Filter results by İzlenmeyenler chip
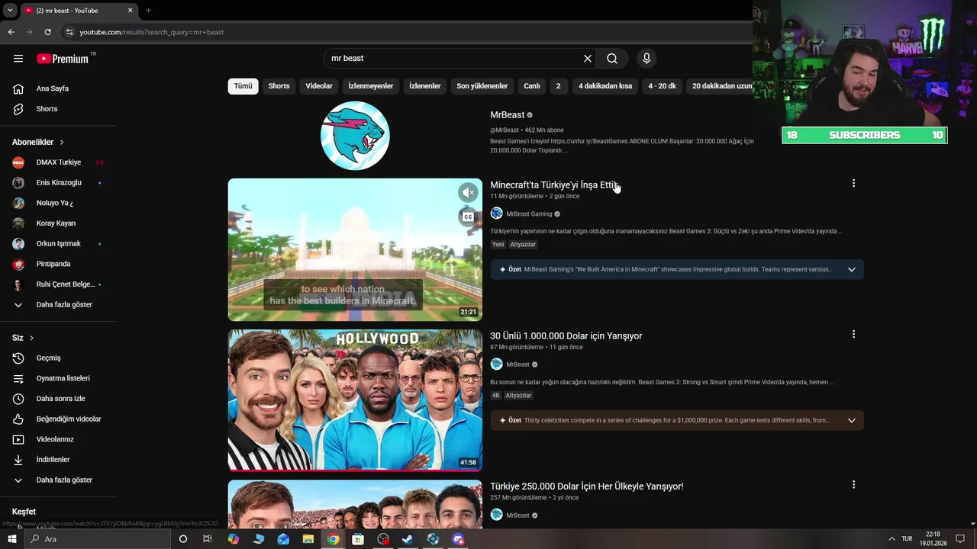Viewport: 977px width, 549px height. pyautogui.click(x=371, y=86)
